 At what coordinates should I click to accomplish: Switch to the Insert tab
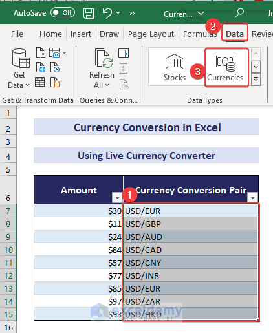(81, 34)
